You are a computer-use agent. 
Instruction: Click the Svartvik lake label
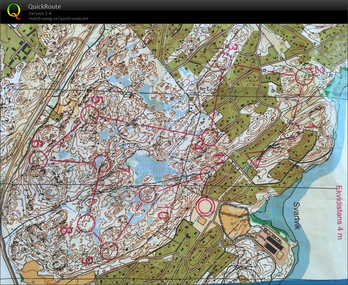point(297,216)
